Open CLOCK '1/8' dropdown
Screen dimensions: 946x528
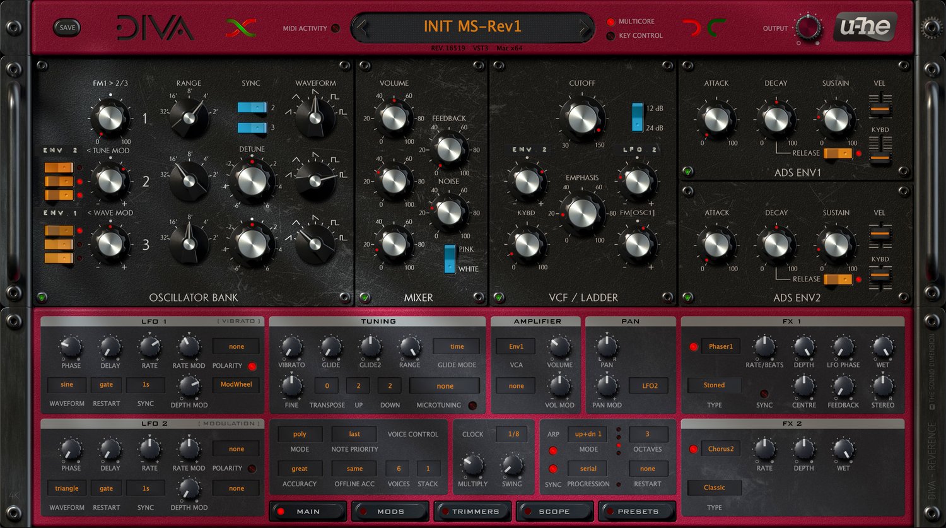point(513,434)
